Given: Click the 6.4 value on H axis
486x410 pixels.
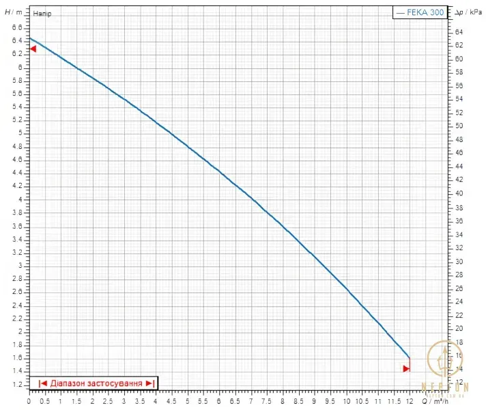Looking at the screenshot, I should coord(17,41).
